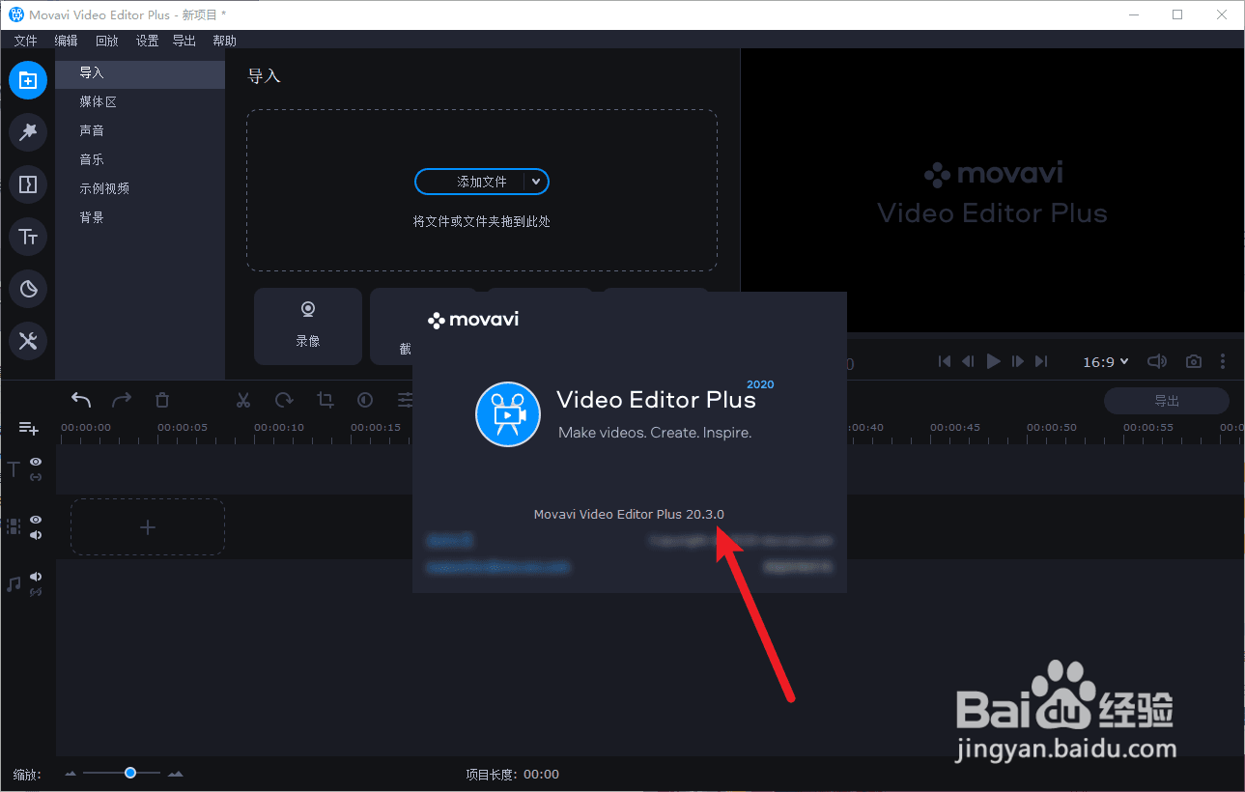Click the Record Video webcam tile
The width and height of the screenshot is (1245, 792).
(x=308, y=326)
